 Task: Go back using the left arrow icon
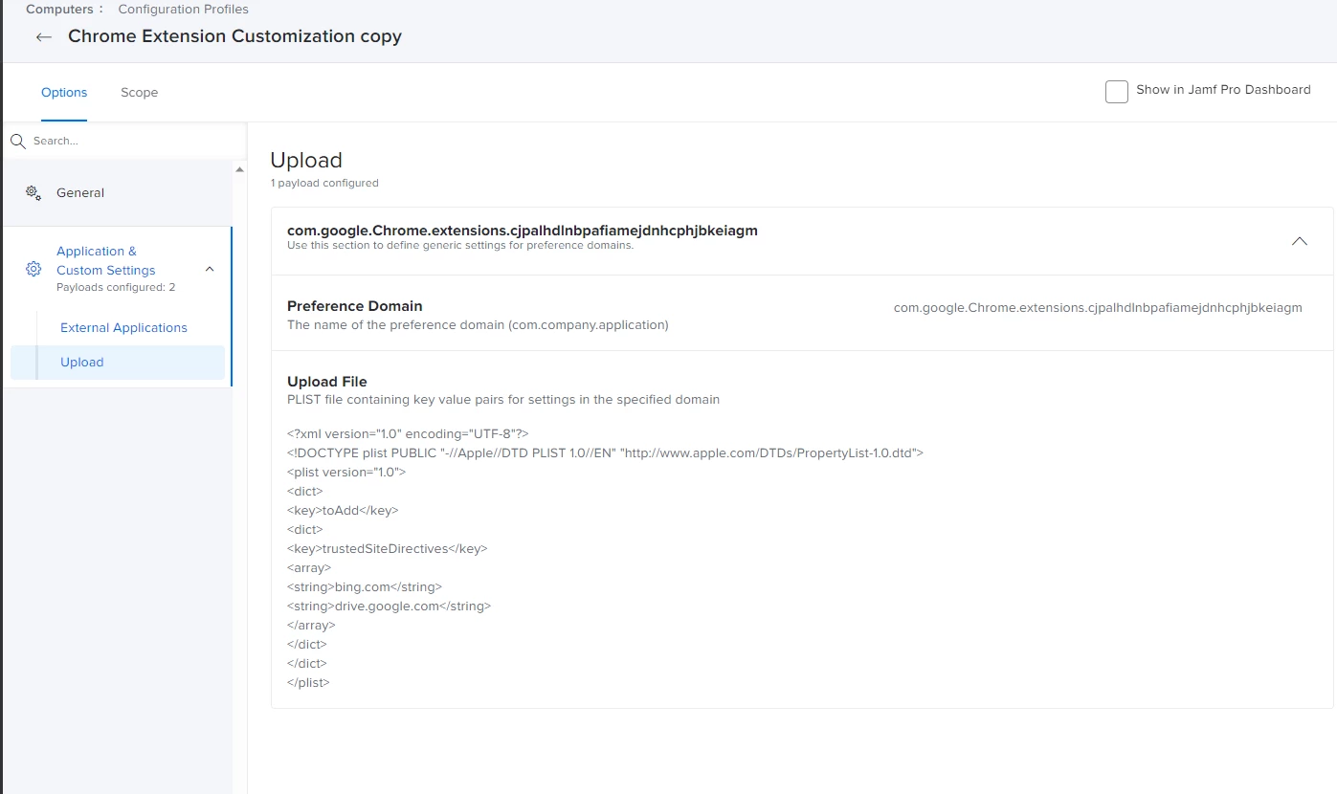click(x=43, y=37)
